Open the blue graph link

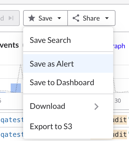coord(119,46)
